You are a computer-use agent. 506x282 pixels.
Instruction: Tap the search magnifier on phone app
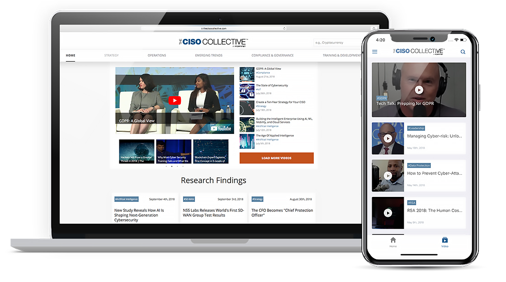463,52
